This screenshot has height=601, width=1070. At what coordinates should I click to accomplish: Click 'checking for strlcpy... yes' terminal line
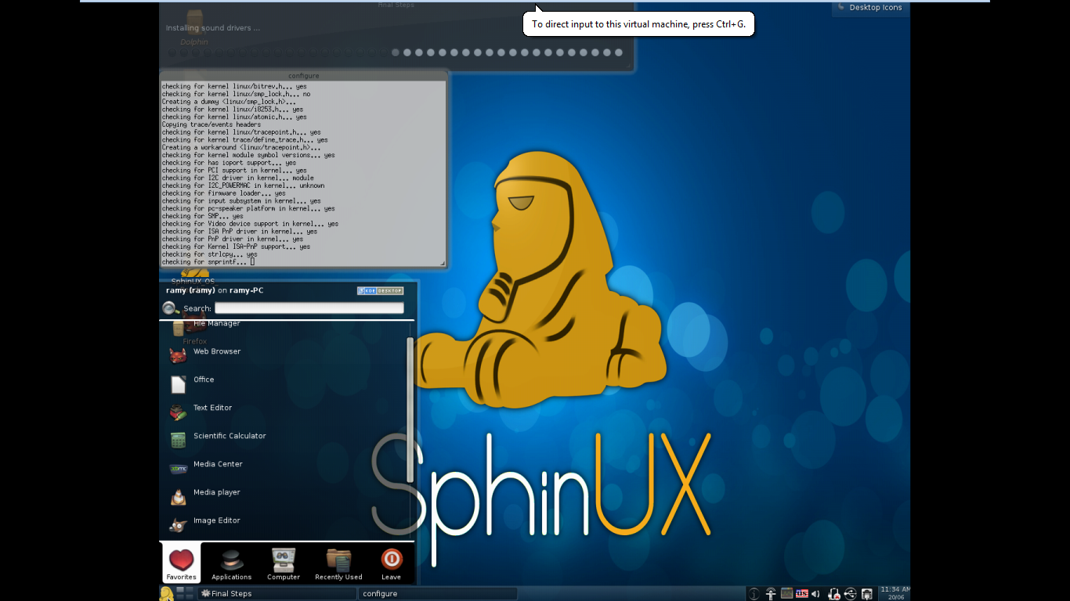[210, 254]
